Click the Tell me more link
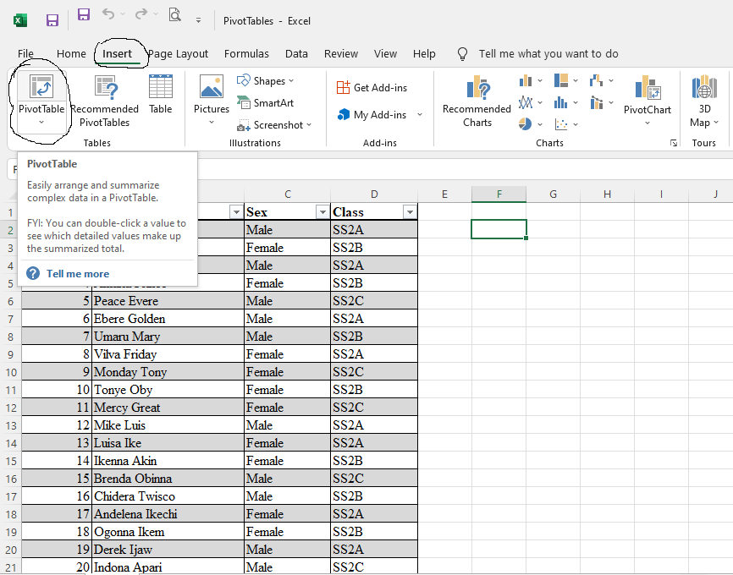The image size is (733, 575). [x=78, y=274]
